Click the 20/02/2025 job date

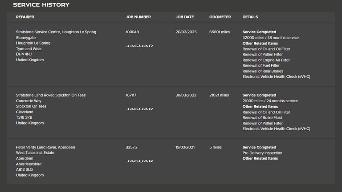tap(186, 32)
